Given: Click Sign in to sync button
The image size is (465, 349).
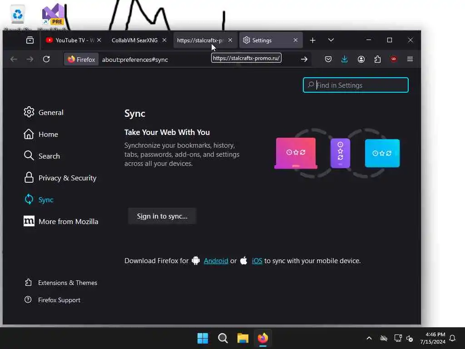Looking at the screenshot, I should 162,216.
